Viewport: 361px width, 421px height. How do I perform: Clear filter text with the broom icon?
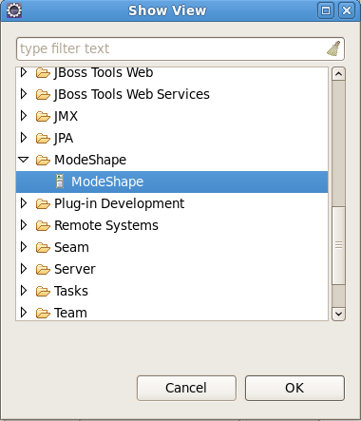click(333, 48)
